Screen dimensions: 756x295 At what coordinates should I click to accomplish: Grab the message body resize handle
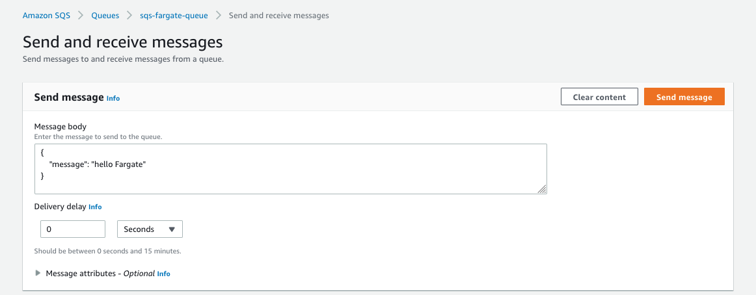point(542,189)
